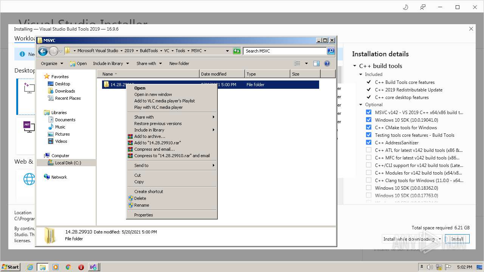484x272 pixels.
Task: Check C++ Clang tools for Windows
Action: pos(369,180)
